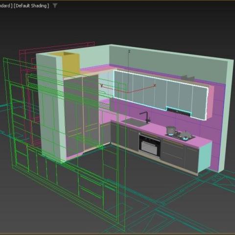Image resolution: width=235 pixels, height=235 pixels.
Task: Select the yellow box above the tall cabinet
Action: click(70, 64)
